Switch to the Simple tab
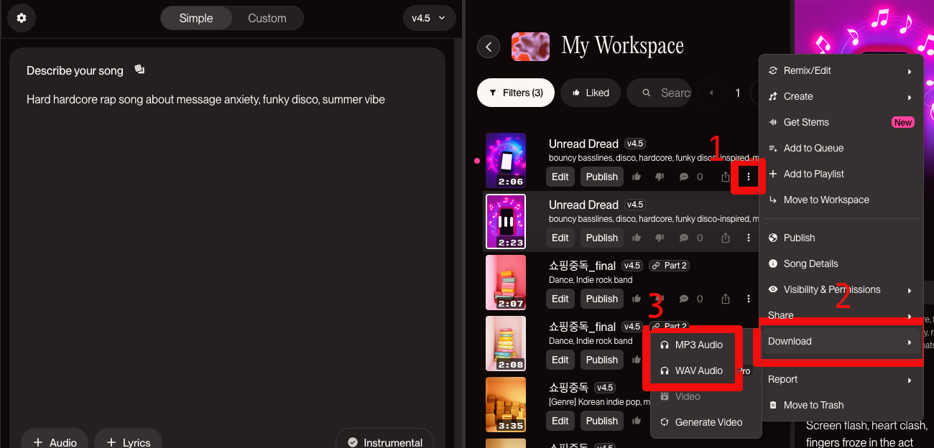 196,18
